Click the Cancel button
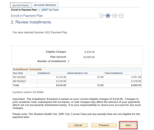The width and height of the screenshot is (154, 130). pos(78,125)
